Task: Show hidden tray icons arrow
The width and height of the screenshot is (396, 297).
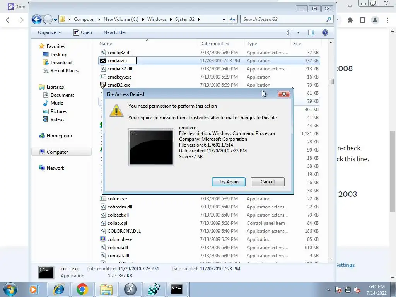Action: click(329, 290)
